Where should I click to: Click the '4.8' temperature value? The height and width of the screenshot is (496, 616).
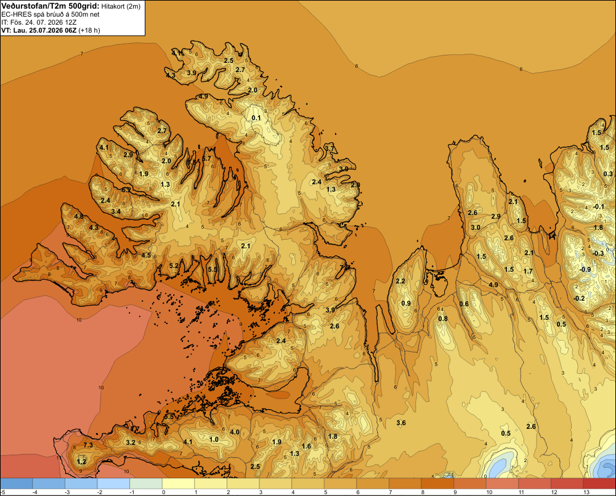[79, 216]
